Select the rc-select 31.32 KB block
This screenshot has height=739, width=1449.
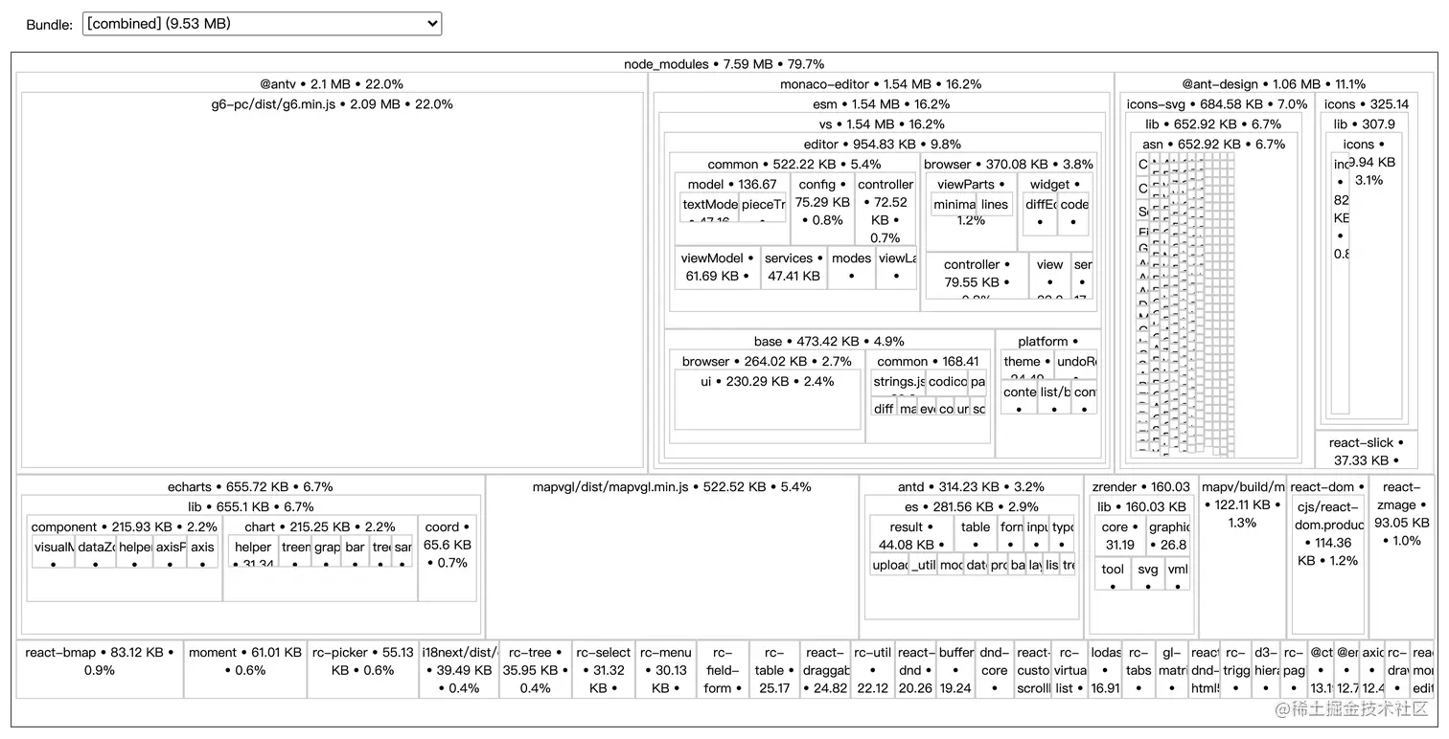click(x=604, y=669)
